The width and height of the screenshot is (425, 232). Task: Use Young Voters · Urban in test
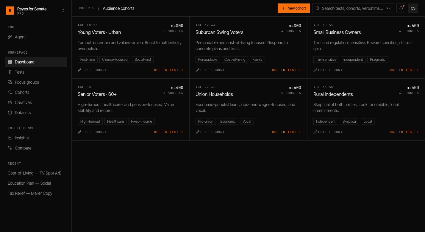click(169, 70)
